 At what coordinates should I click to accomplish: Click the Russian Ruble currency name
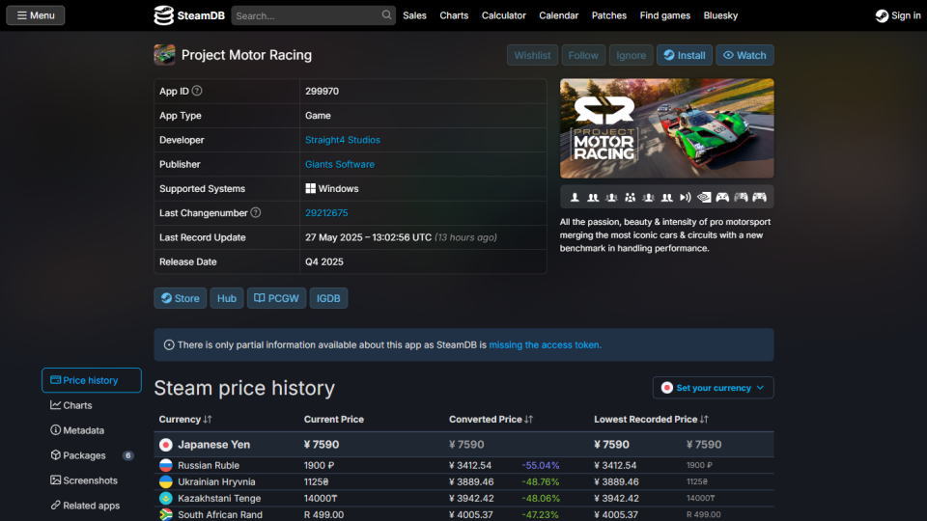209,465
